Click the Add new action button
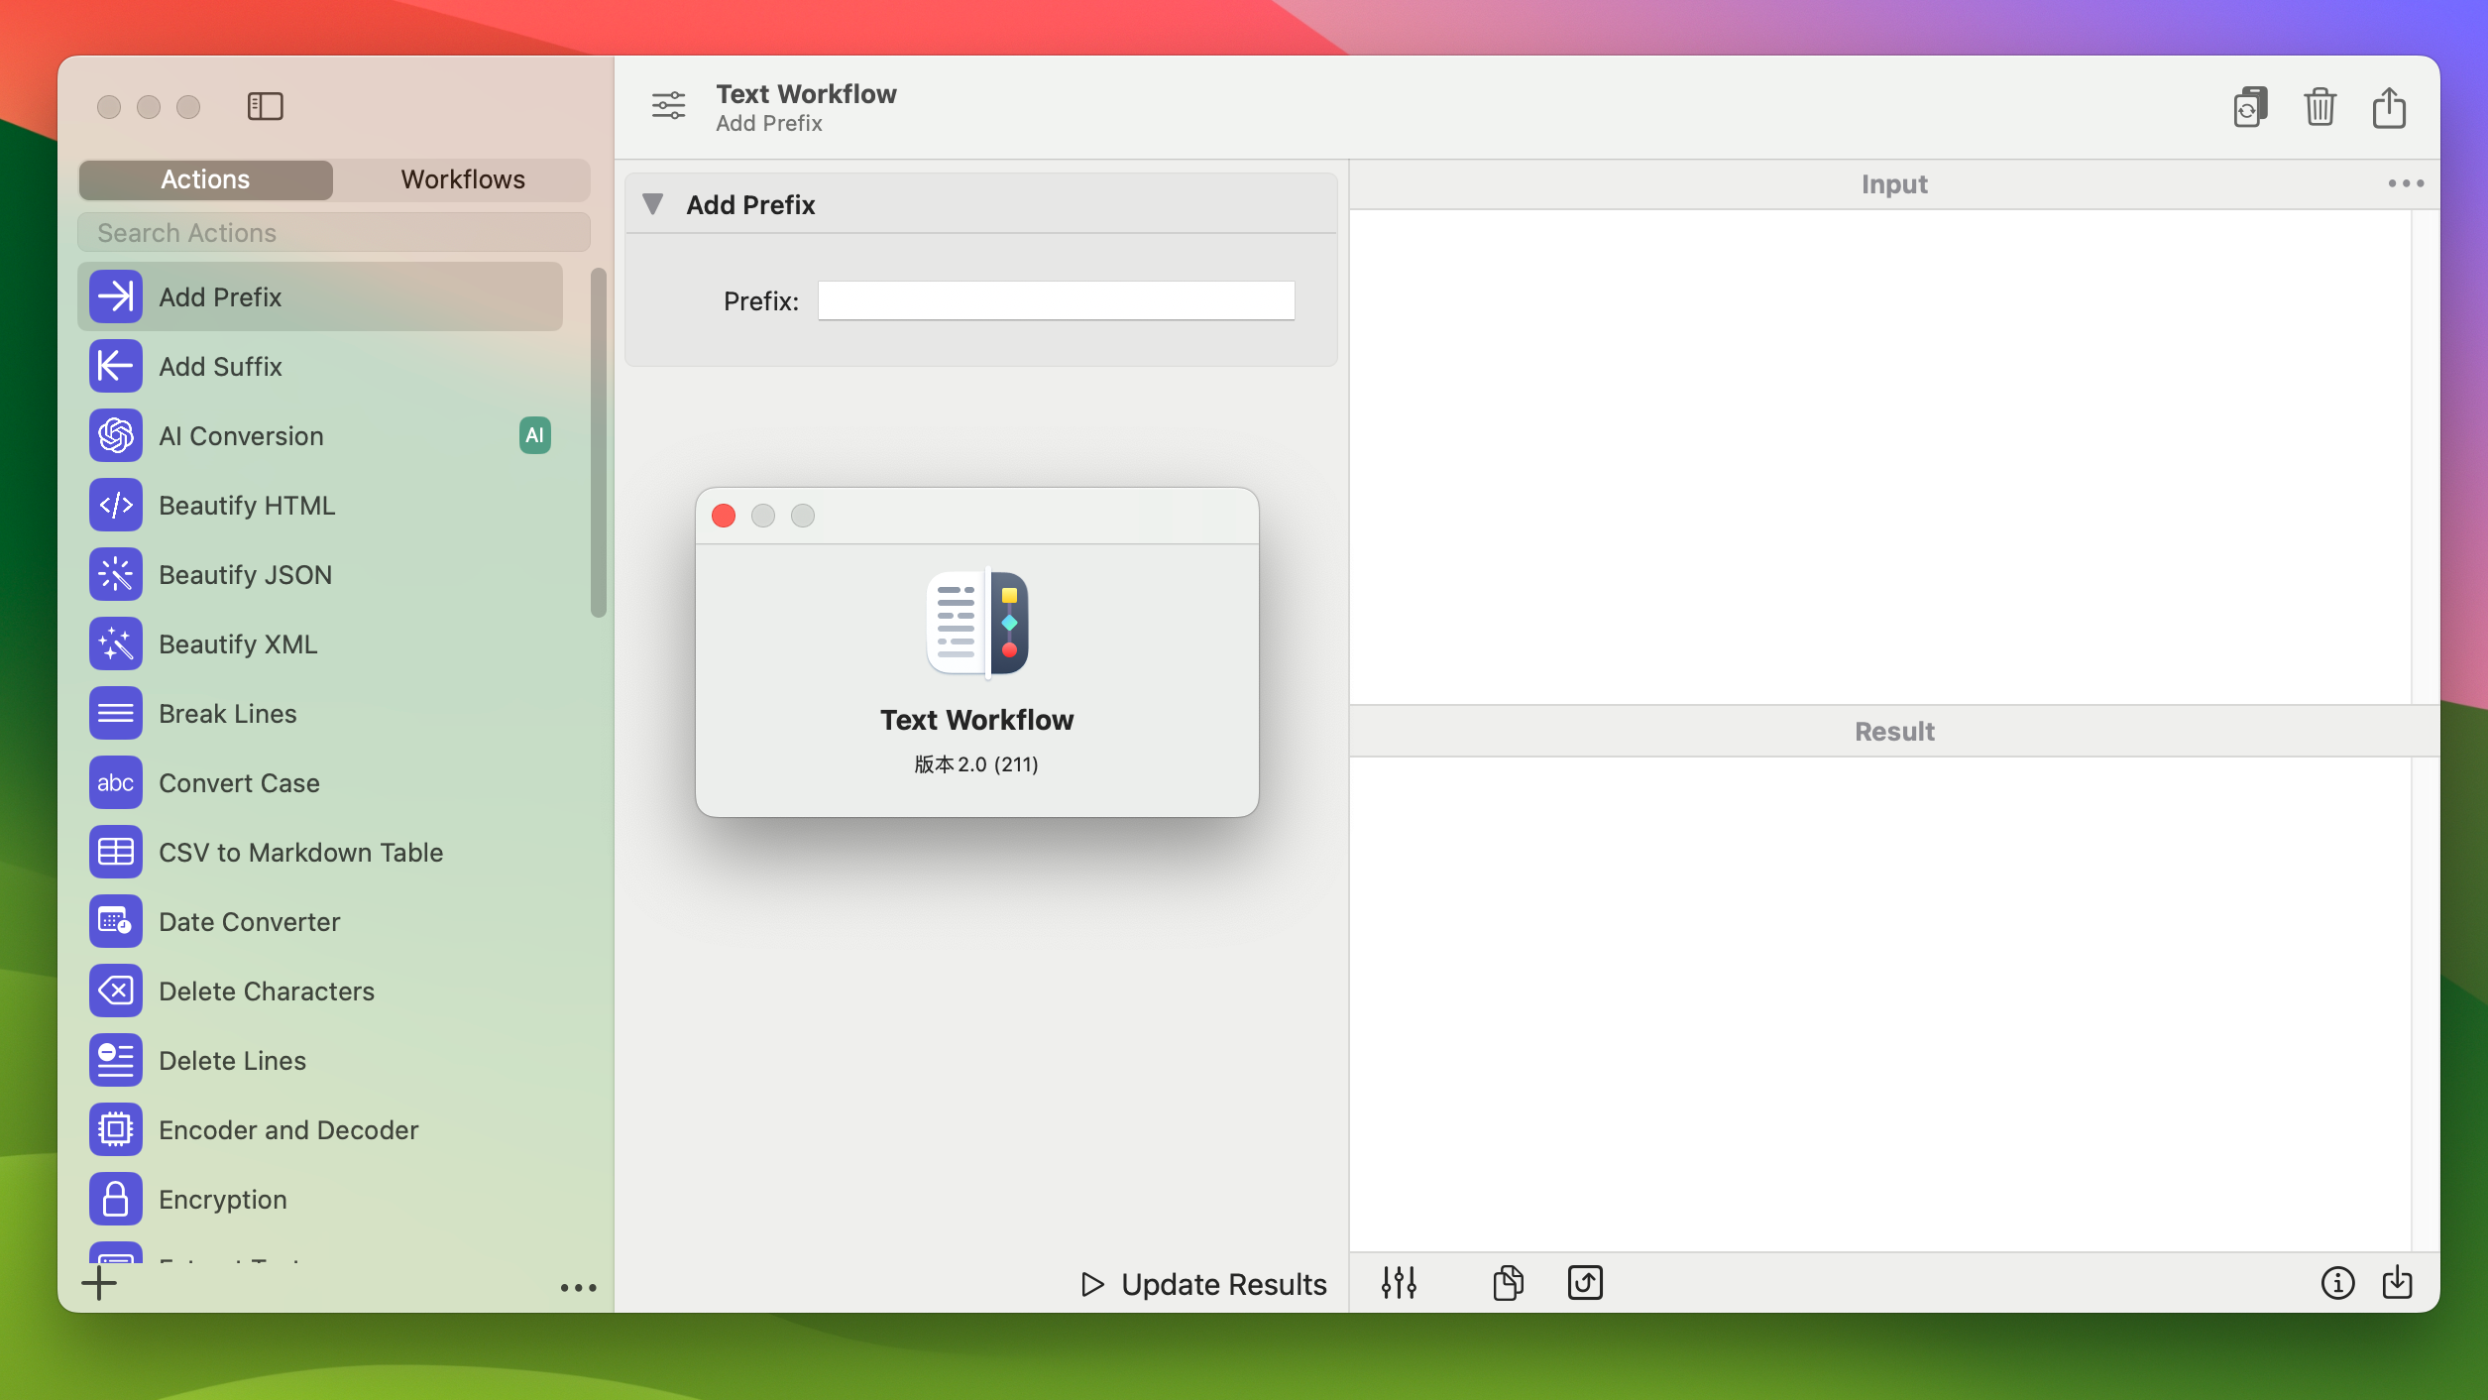Viewport: 2488px width, 1400px height. click(x=97, y=1284)
